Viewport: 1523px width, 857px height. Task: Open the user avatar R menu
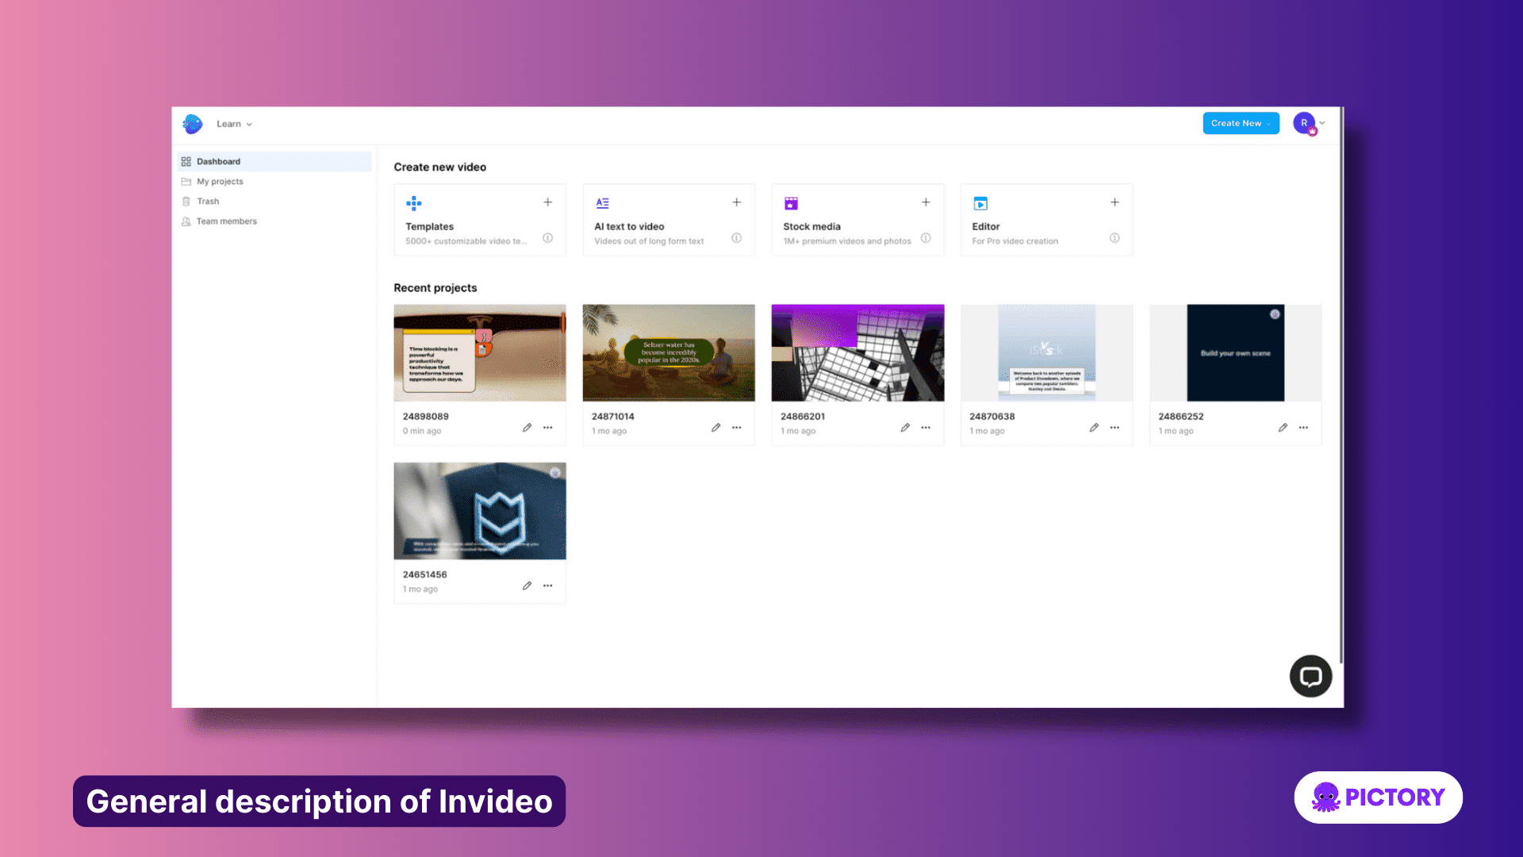pos(1304,123)
